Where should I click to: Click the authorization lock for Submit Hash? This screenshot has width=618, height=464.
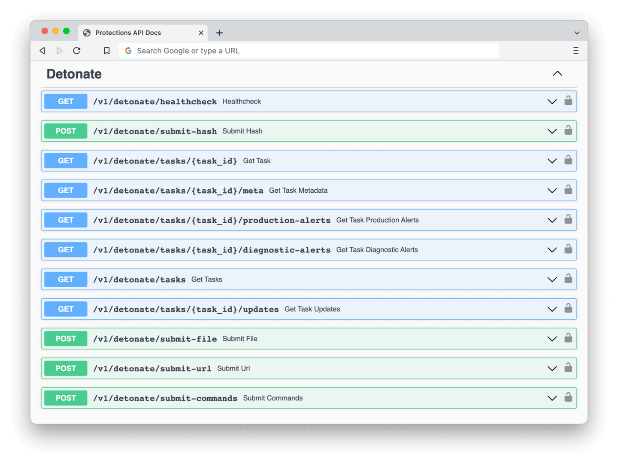[x=568, y=130]
